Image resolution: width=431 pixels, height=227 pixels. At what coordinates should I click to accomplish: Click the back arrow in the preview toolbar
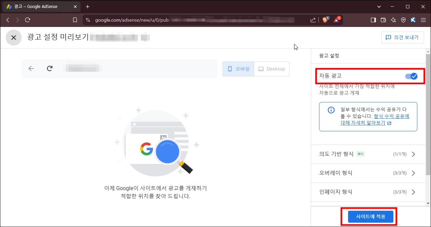(31, 68)
